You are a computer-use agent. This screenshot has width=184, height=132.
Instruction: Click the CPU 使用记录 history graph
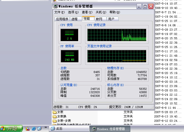pyautogui.click(x=117, y=35)
